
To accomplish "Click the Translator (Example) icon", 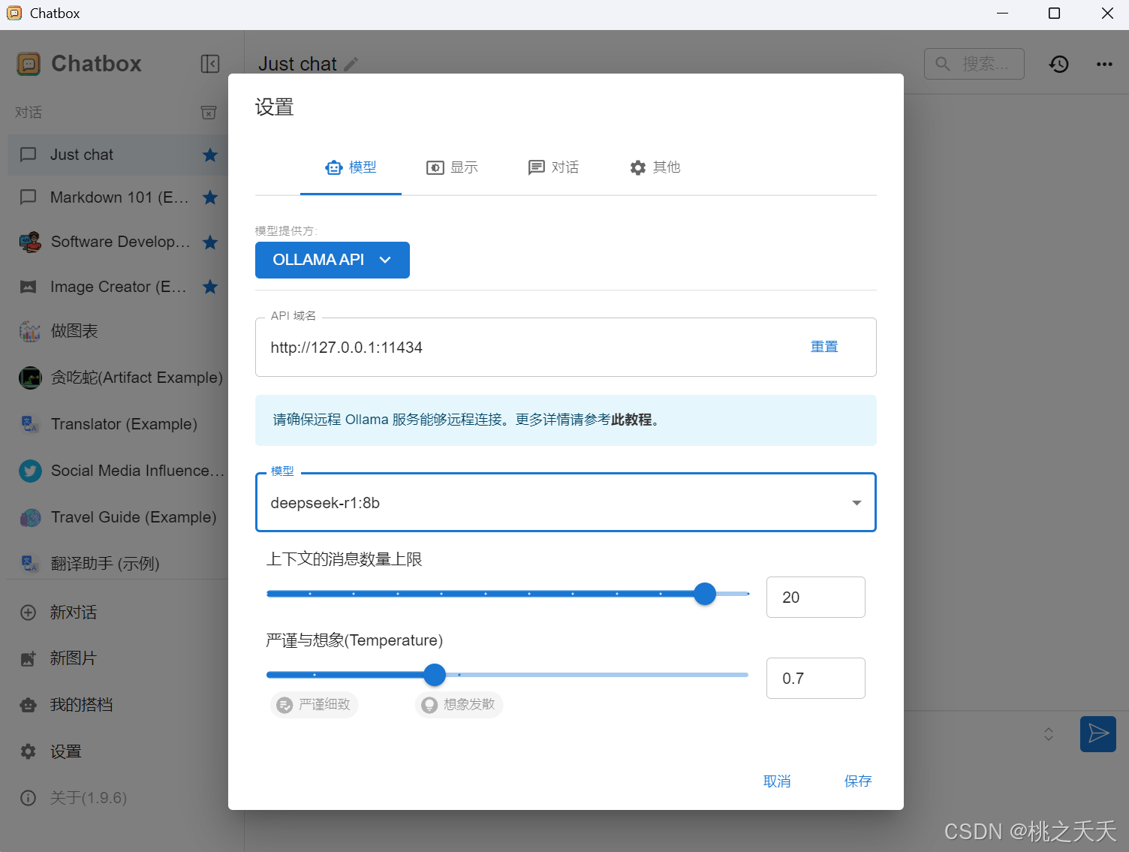I will (30, 424).
